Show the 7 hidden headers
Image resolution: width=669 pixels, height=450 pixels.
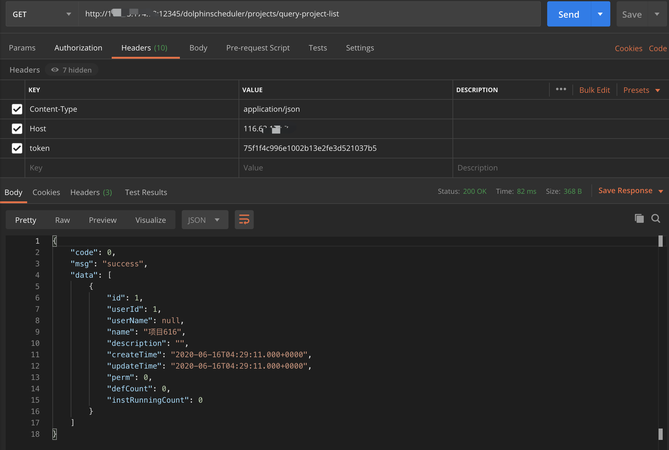coord(72,70)
